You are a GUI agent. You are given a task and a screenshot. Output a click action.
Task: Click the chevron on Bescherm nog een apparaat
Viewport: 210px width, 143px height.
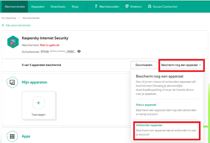click(200, 65)
